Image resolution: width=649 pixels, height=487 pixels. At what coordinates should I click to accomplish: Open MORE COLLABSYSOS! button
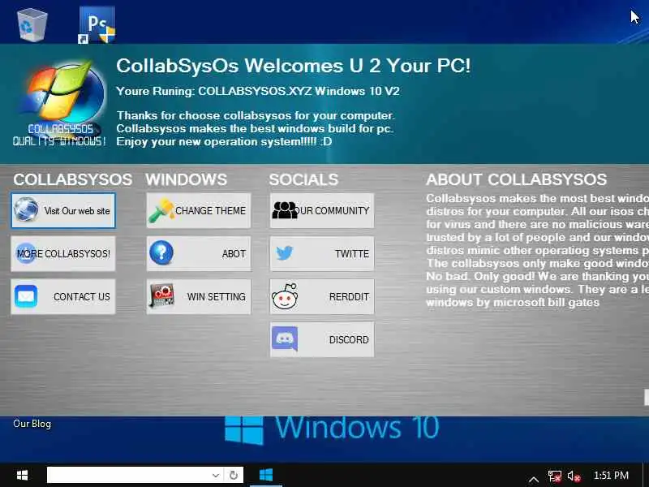63,253
